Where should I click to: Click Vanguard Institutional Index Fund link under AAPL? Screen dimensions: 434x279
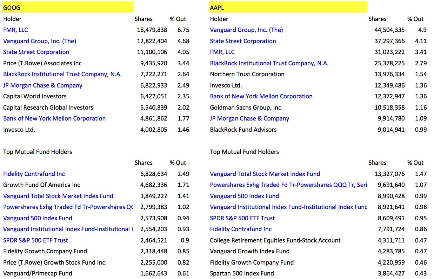[x=288, y=207]
